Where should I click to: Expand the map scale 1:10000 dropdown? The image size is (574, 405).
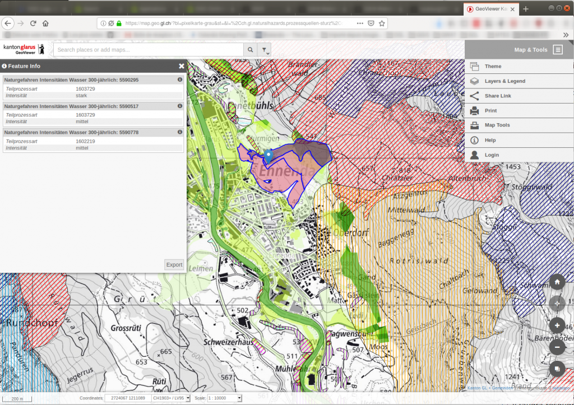224,398
